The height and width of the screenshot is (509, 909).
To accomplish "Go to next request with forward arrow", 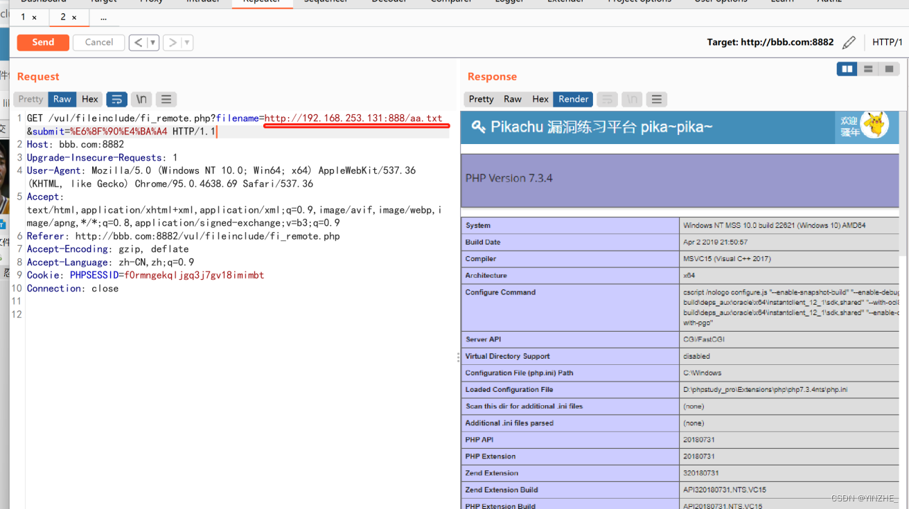I will coord(173,43).
